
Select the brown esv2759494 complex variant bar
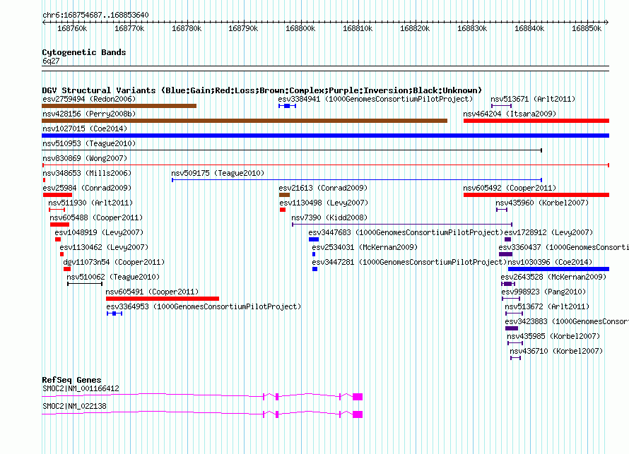(x=119, y=106)
